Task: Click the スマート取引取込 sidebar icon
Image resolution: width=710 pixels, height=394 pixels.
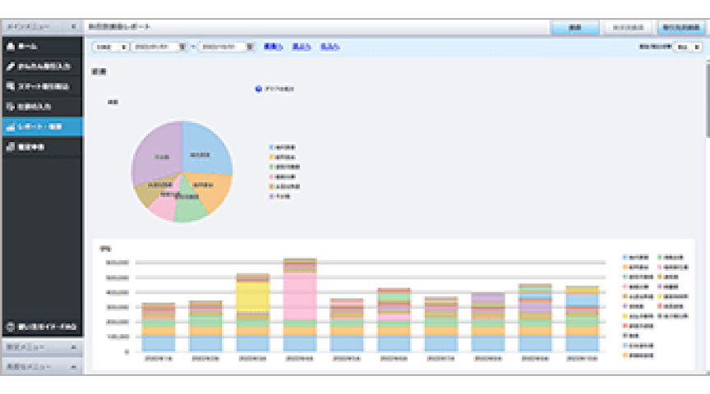Action: click(11, 86)
